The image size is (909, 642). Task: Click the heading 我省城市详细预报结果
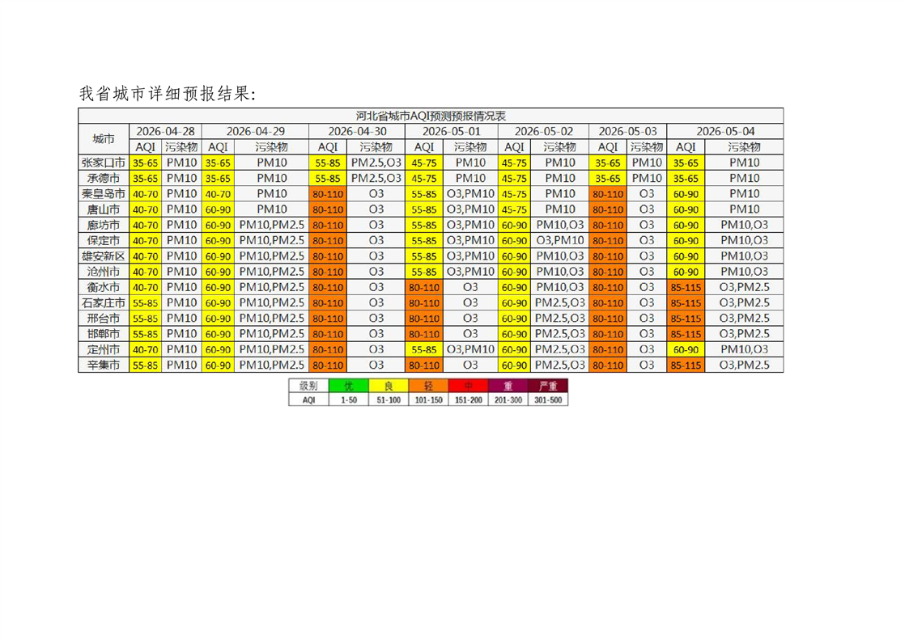[x=168, y=93]
